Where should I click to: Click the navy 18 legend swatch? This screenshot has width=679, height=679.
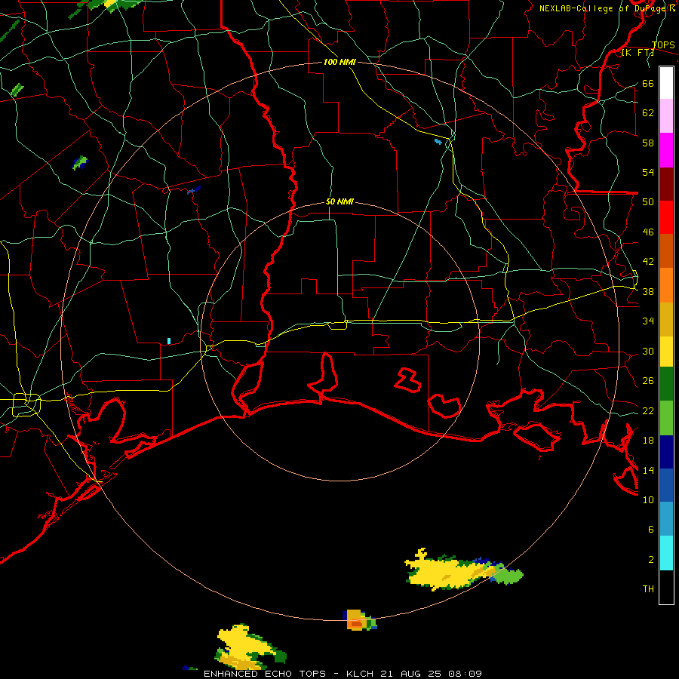pos(666,452)
